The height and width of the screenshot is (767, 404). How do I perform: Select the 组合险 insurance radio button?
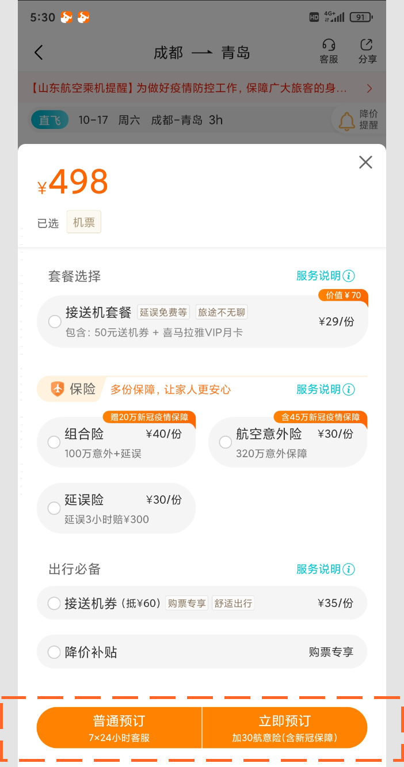54,442
